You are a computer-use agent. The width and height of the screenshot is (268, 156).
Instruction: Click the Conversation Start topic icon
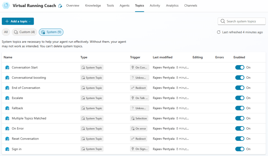coord(7,67)
